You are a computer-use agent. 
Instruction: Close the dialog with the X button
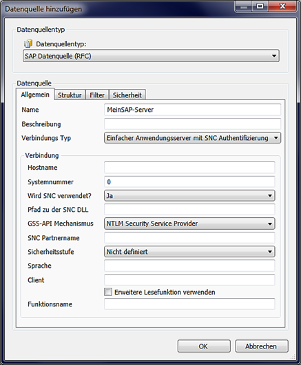(282, 6)
